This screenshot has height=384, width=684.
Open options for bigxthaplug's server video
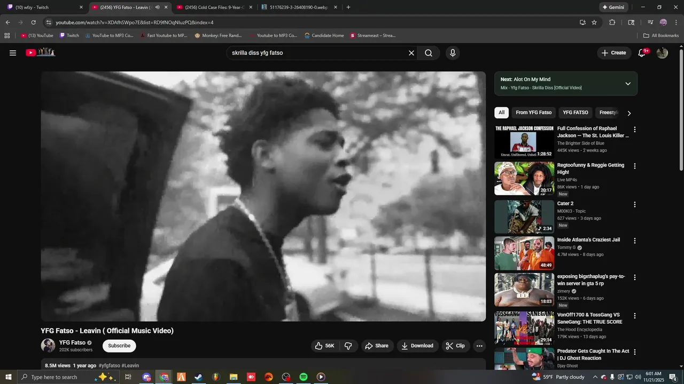point(635,277)
